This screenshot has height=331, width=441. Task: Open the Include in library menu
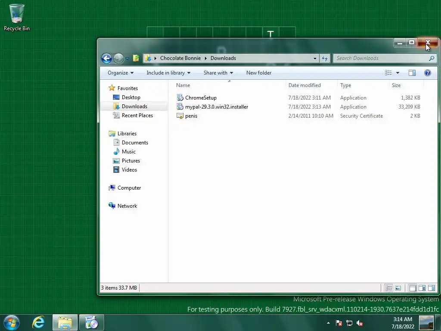(168, 73)
